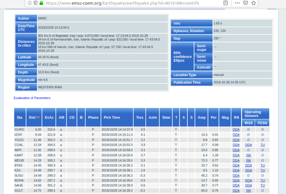This screenshot has width=286, height=194.
Task: Click the EvAz column header
Action: coord(49,117)
